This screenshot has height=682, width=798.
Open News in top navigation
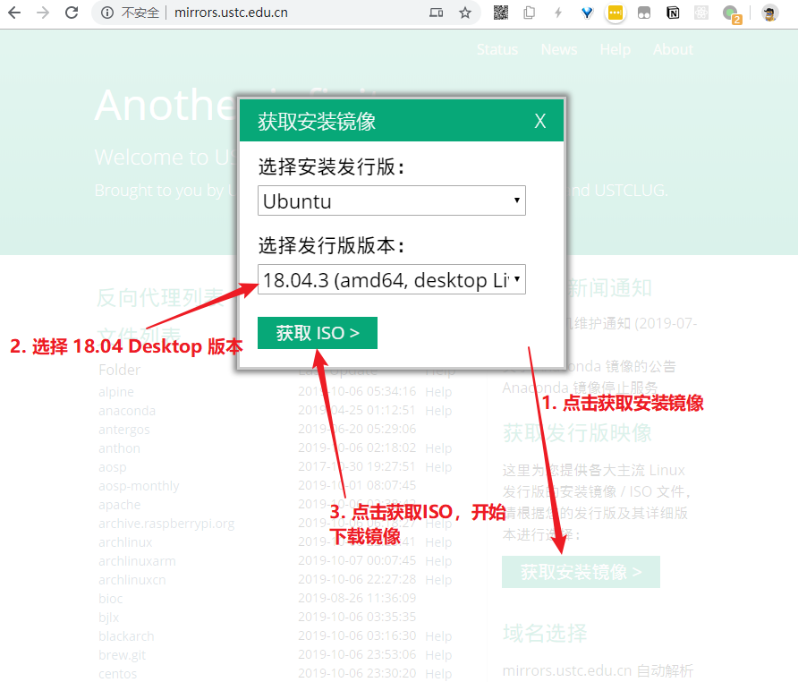click(559, 49)
